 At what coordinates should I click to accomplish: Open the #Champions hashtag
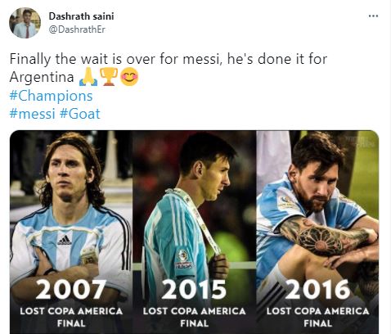(x=51, y=96)
